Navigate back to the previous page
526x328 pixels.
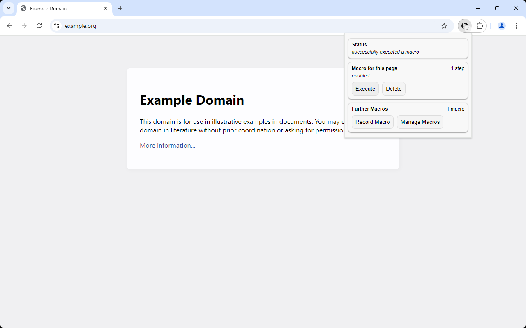coord(9,25)
